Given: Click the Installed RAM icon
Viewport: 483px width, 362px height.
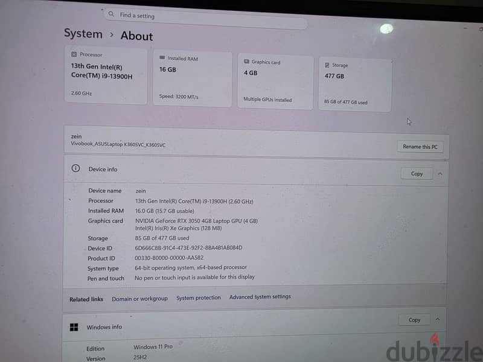Looking at the screenshot, I should click(162, 57).
